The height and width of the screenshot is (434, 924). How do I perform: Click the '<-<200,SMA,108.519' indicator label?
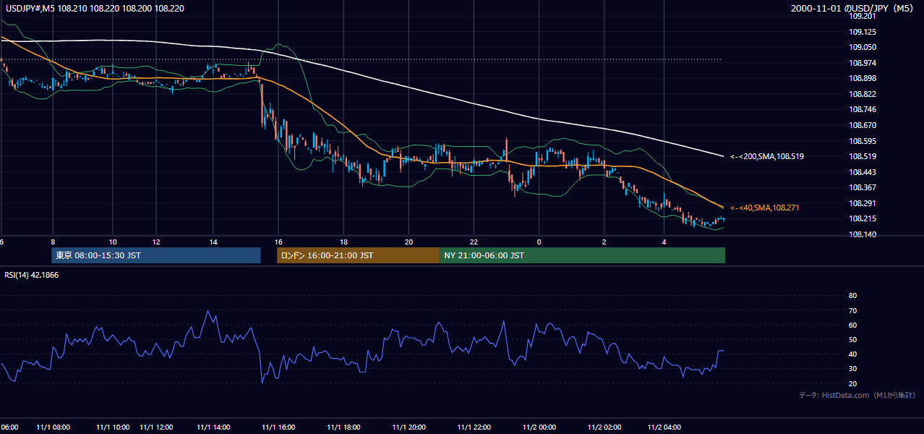pyautogui.click(x=766, y=156)
